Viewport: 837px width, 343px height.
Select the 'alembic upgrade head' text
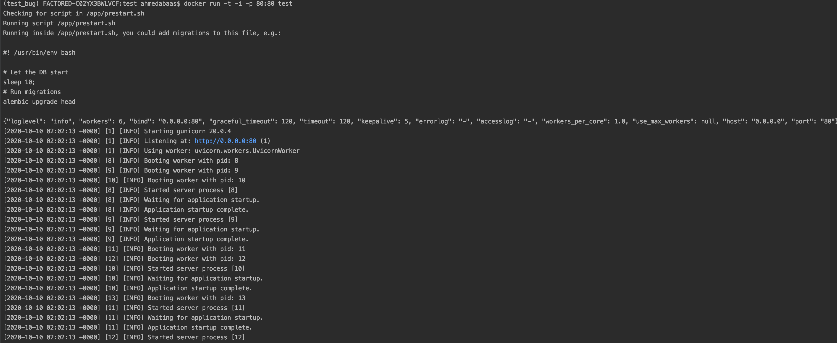[39, 101]
